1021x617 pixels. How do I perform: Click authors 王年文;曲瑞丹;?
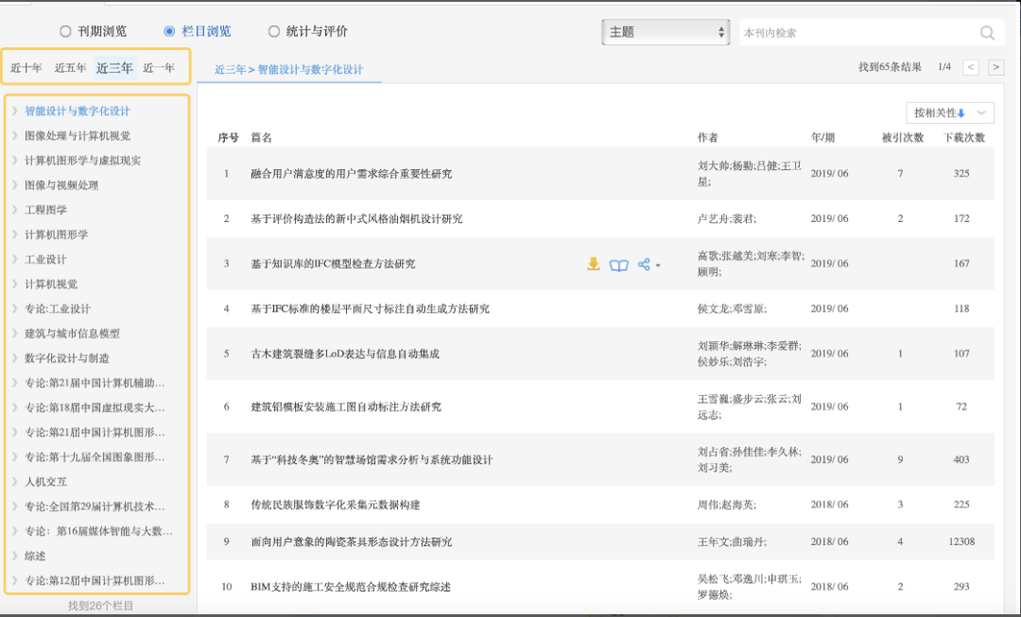click(732, 541)
